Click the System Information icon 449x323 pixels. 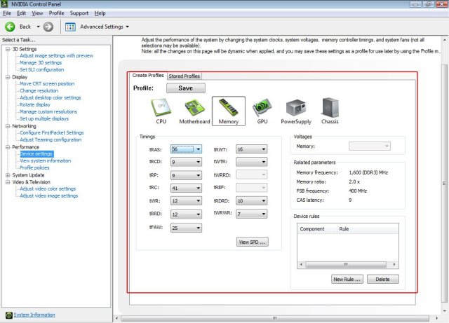9,315
